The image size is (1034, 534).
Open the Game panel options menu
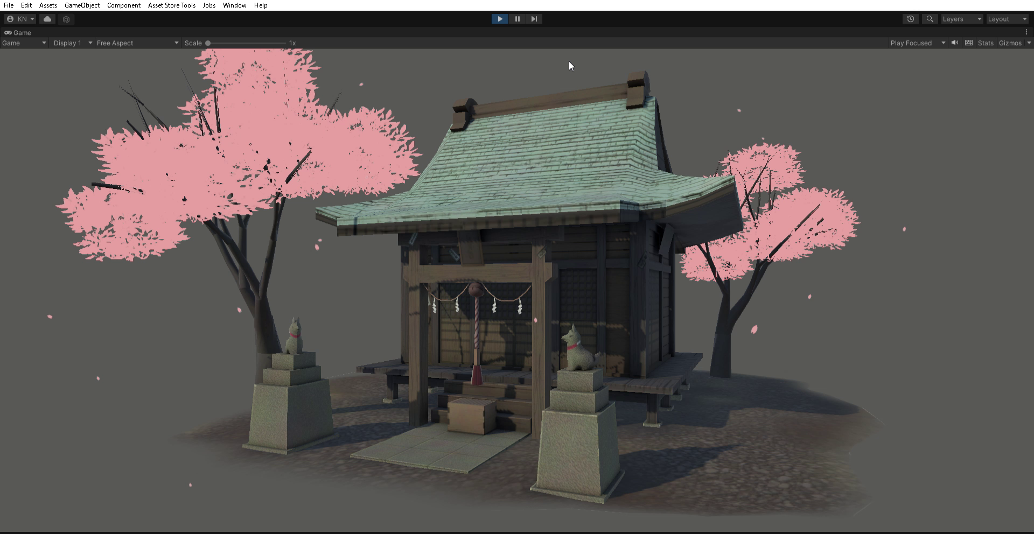1026,32
